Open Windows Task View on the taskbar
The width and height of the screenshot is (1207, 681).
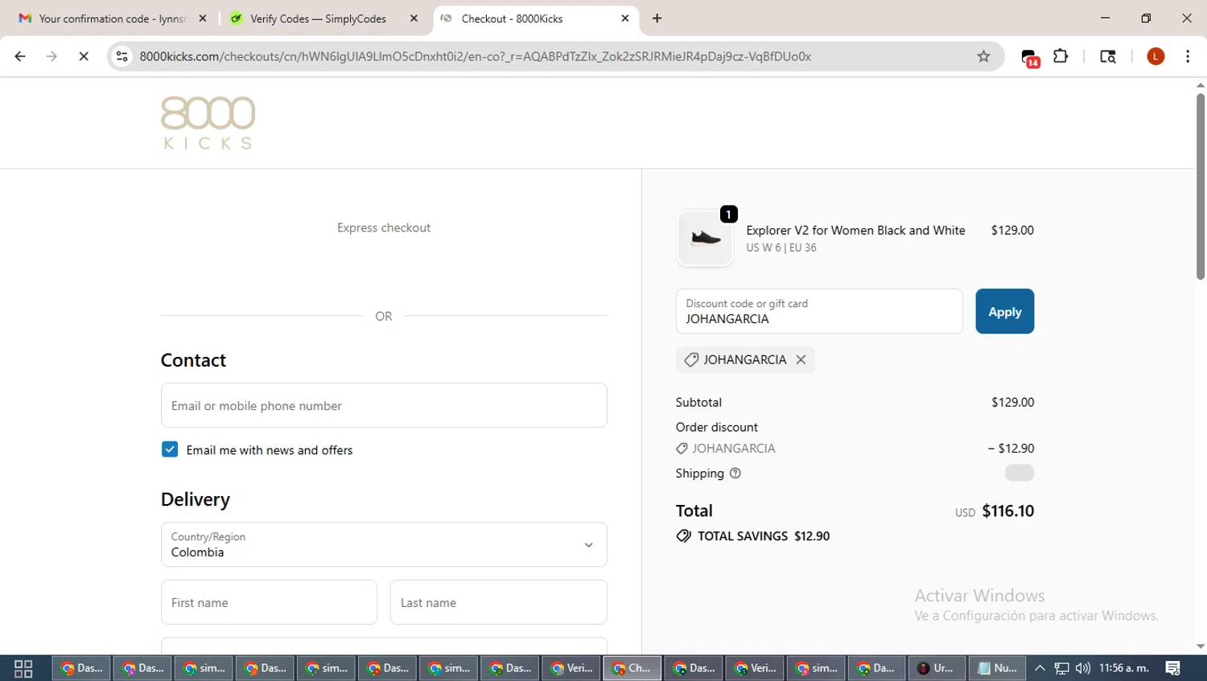(23, 668)
